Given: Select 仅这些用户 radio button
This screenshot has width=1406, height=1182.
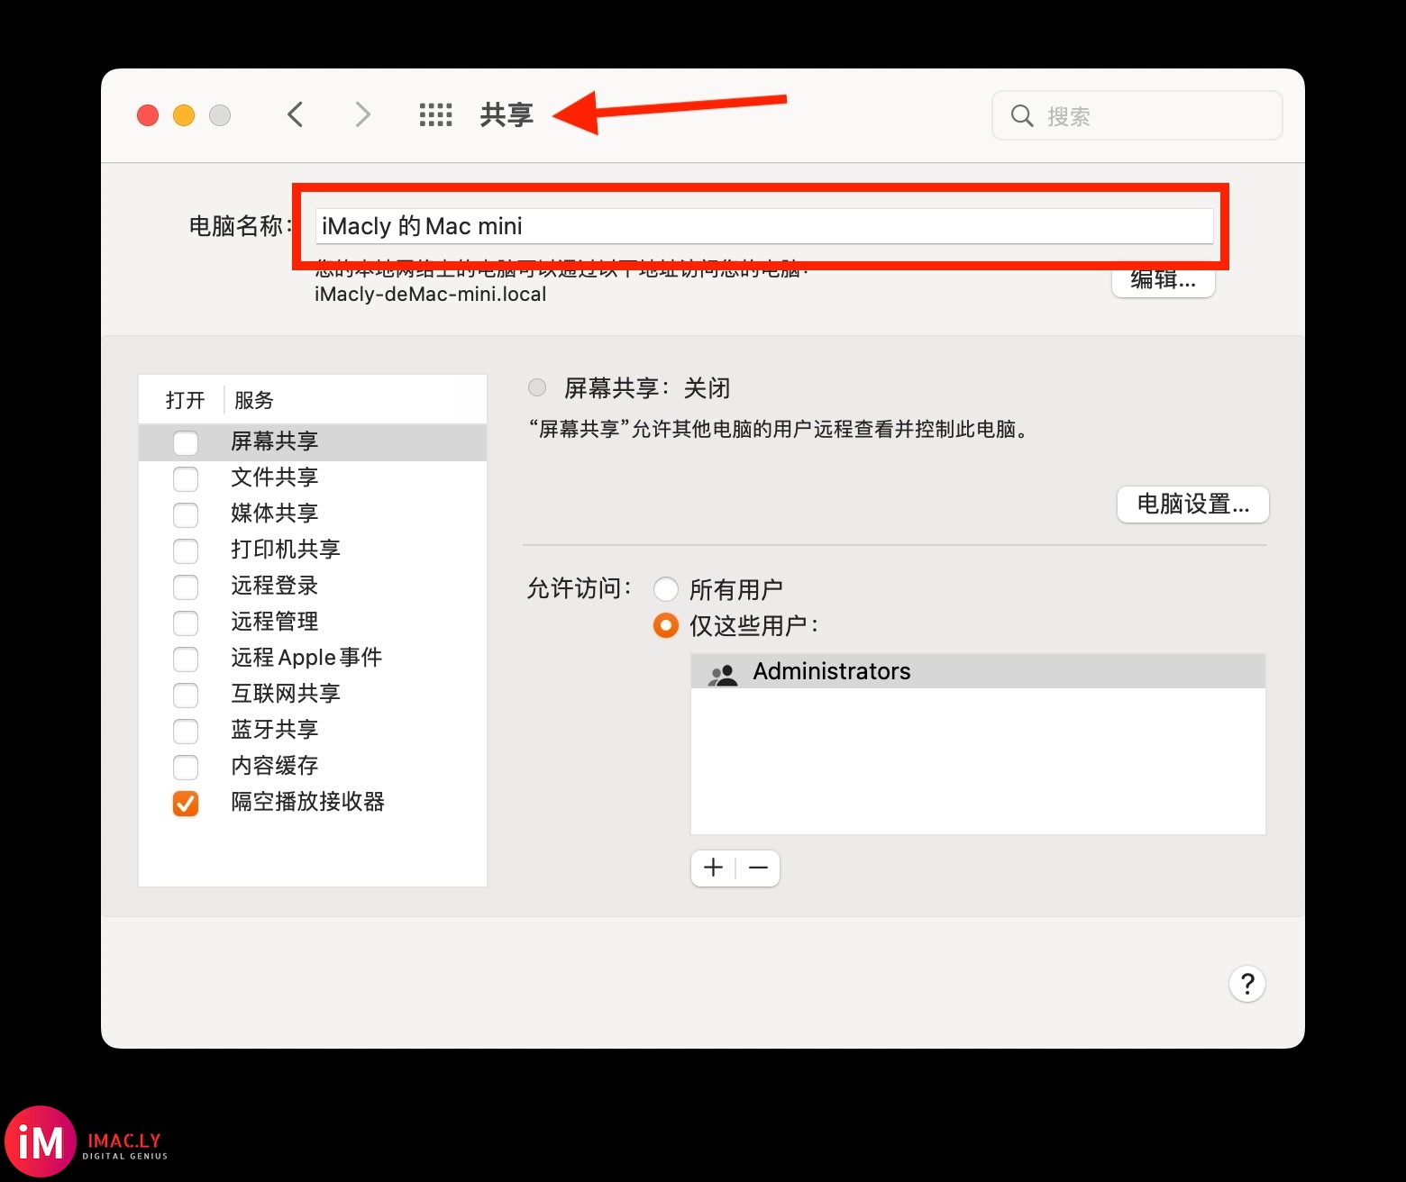Looking at the screenshot, I should click(x=666, y=625).
